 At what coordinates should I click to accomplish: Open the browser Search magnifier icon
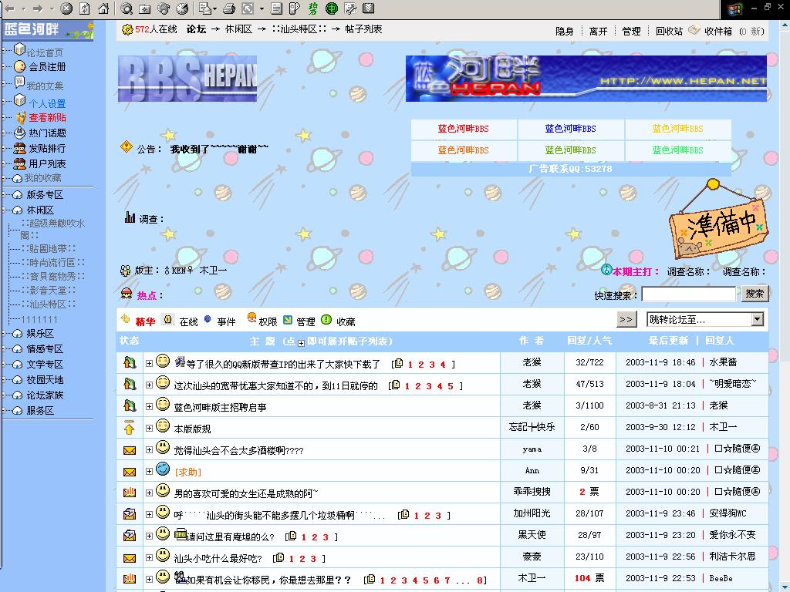tap(127, 8)
